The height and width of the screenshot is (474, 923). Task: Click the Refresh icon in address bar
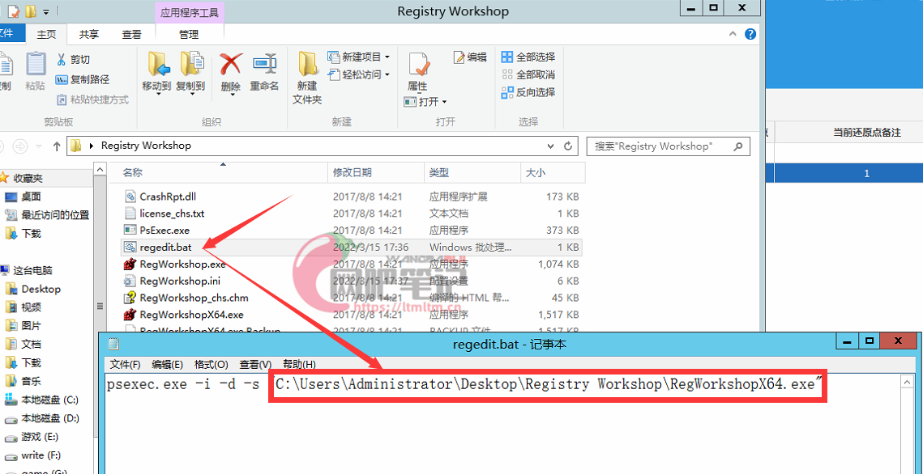click(568, 146)
